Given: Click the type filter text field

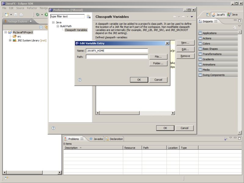Looking at the screenshot, I should [x=67, y=16].
